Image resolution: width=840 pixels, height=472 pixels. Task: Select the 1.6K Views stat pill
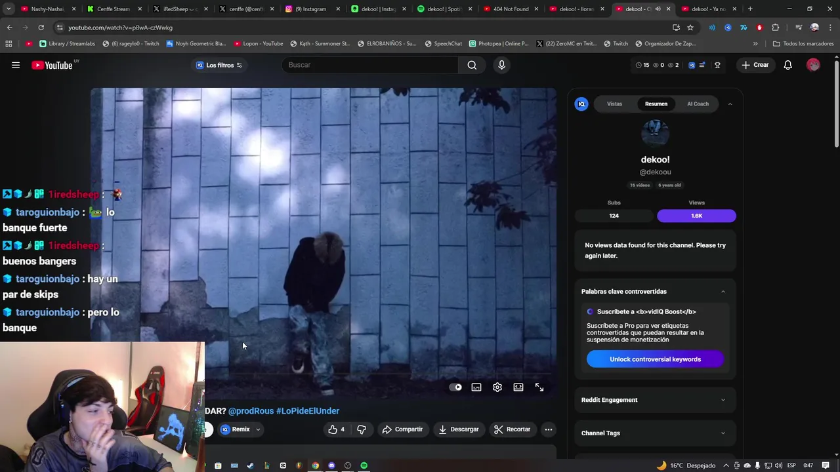pyautogui.click(x=696, y=216)
